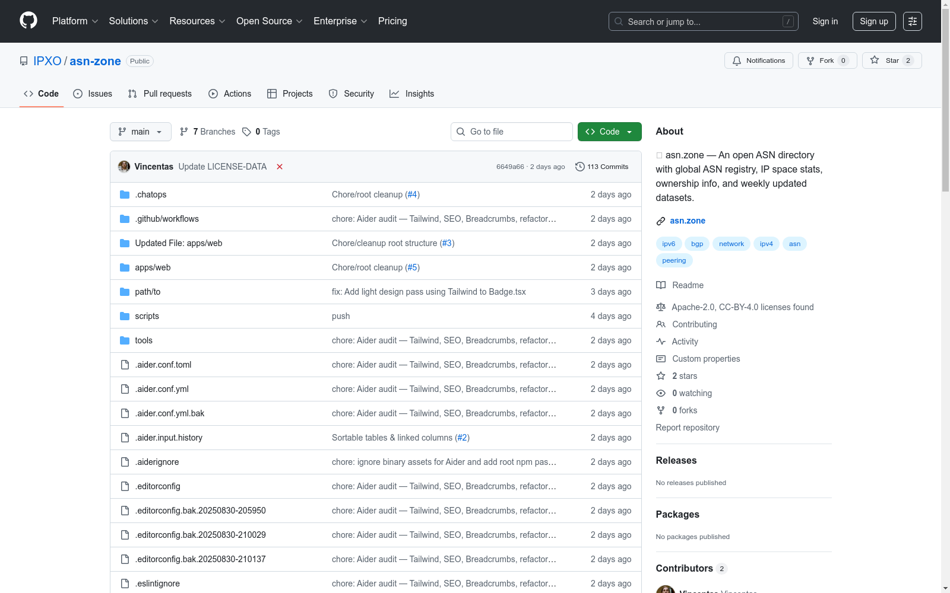
Task: Click the .chatops folder icon
Action: (125, 195)
